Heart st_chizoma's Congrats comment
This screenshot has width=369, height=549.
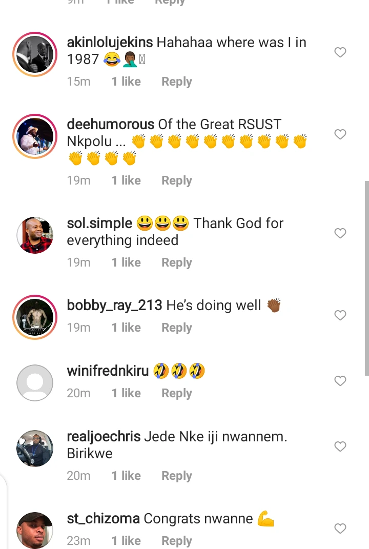point(340,528)
